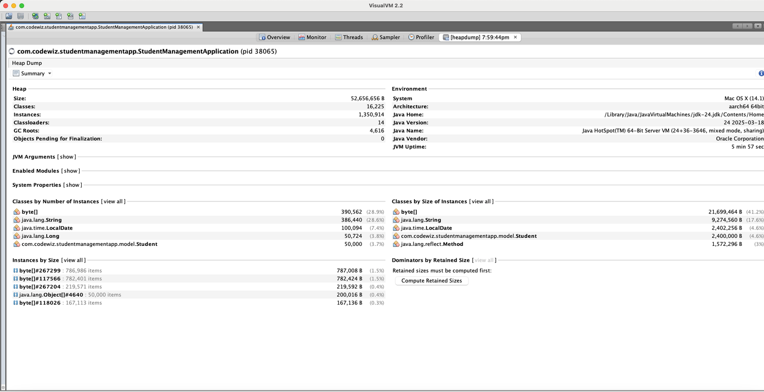Open the Threads tab
The image size is (764, 392).
pos(349,37)
